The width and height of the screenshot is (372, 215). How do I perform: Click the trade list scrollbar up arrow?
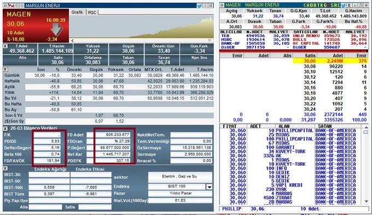pos(367,128)
